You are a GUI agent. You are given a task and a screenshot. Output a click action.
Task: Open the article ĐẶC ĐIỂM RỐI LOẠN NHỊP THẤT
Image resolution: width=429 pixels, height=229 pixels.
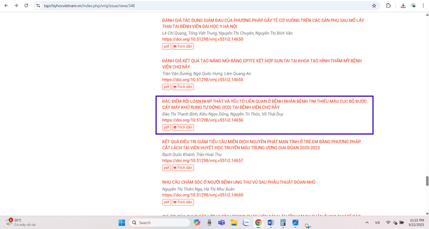(264, 104)
